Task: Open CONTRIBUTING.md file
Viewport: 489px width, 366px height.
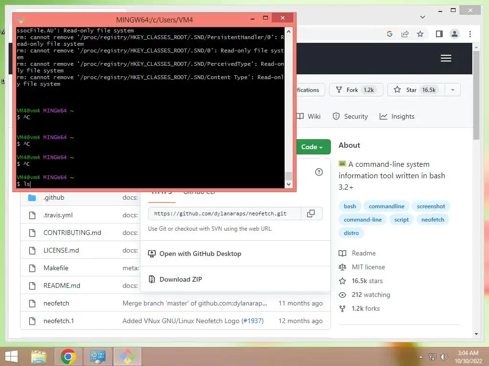Action: click(72, 233)
